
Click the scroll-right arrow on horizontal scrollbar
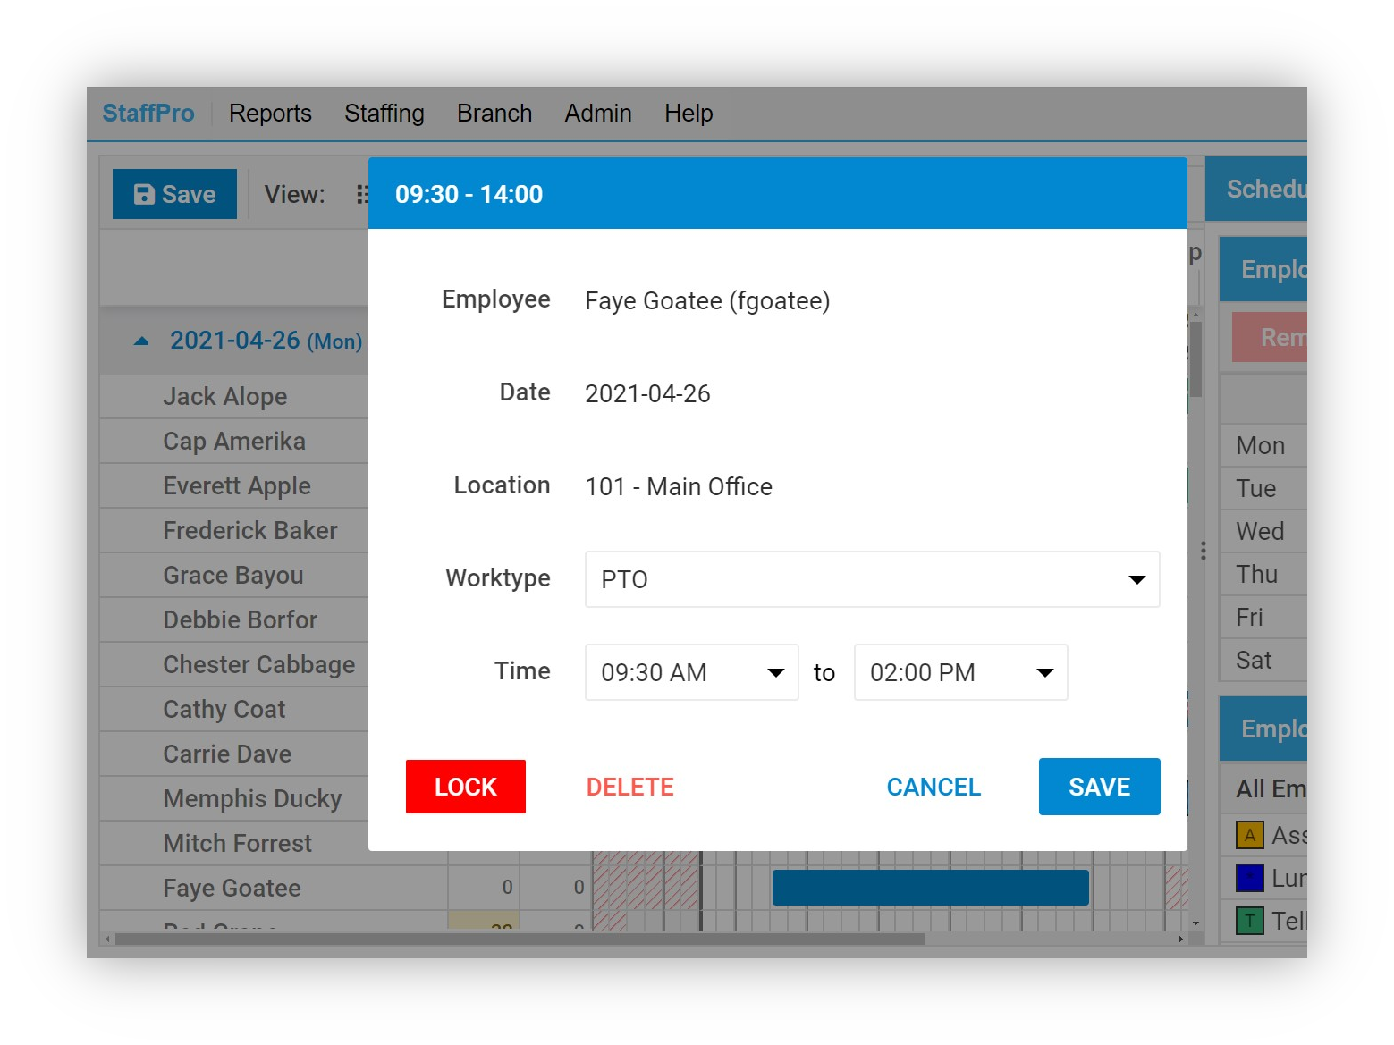point(1180,939)
